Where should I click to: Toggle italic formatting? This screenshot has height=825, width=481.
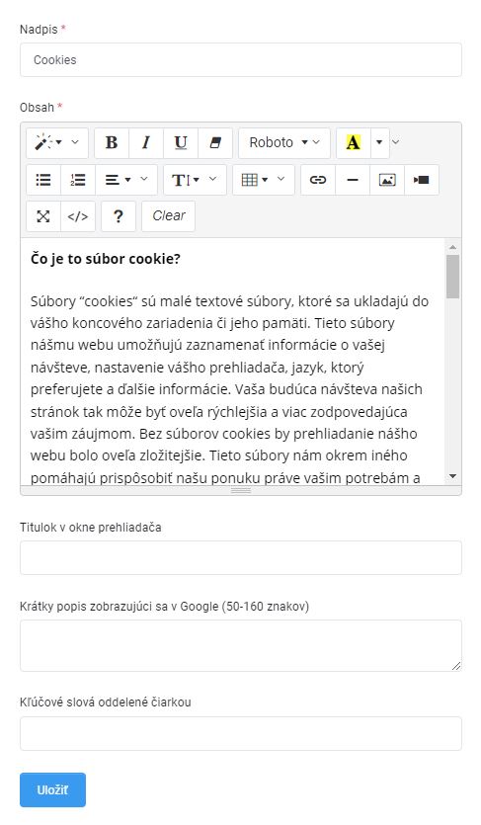tap(146, 142)
